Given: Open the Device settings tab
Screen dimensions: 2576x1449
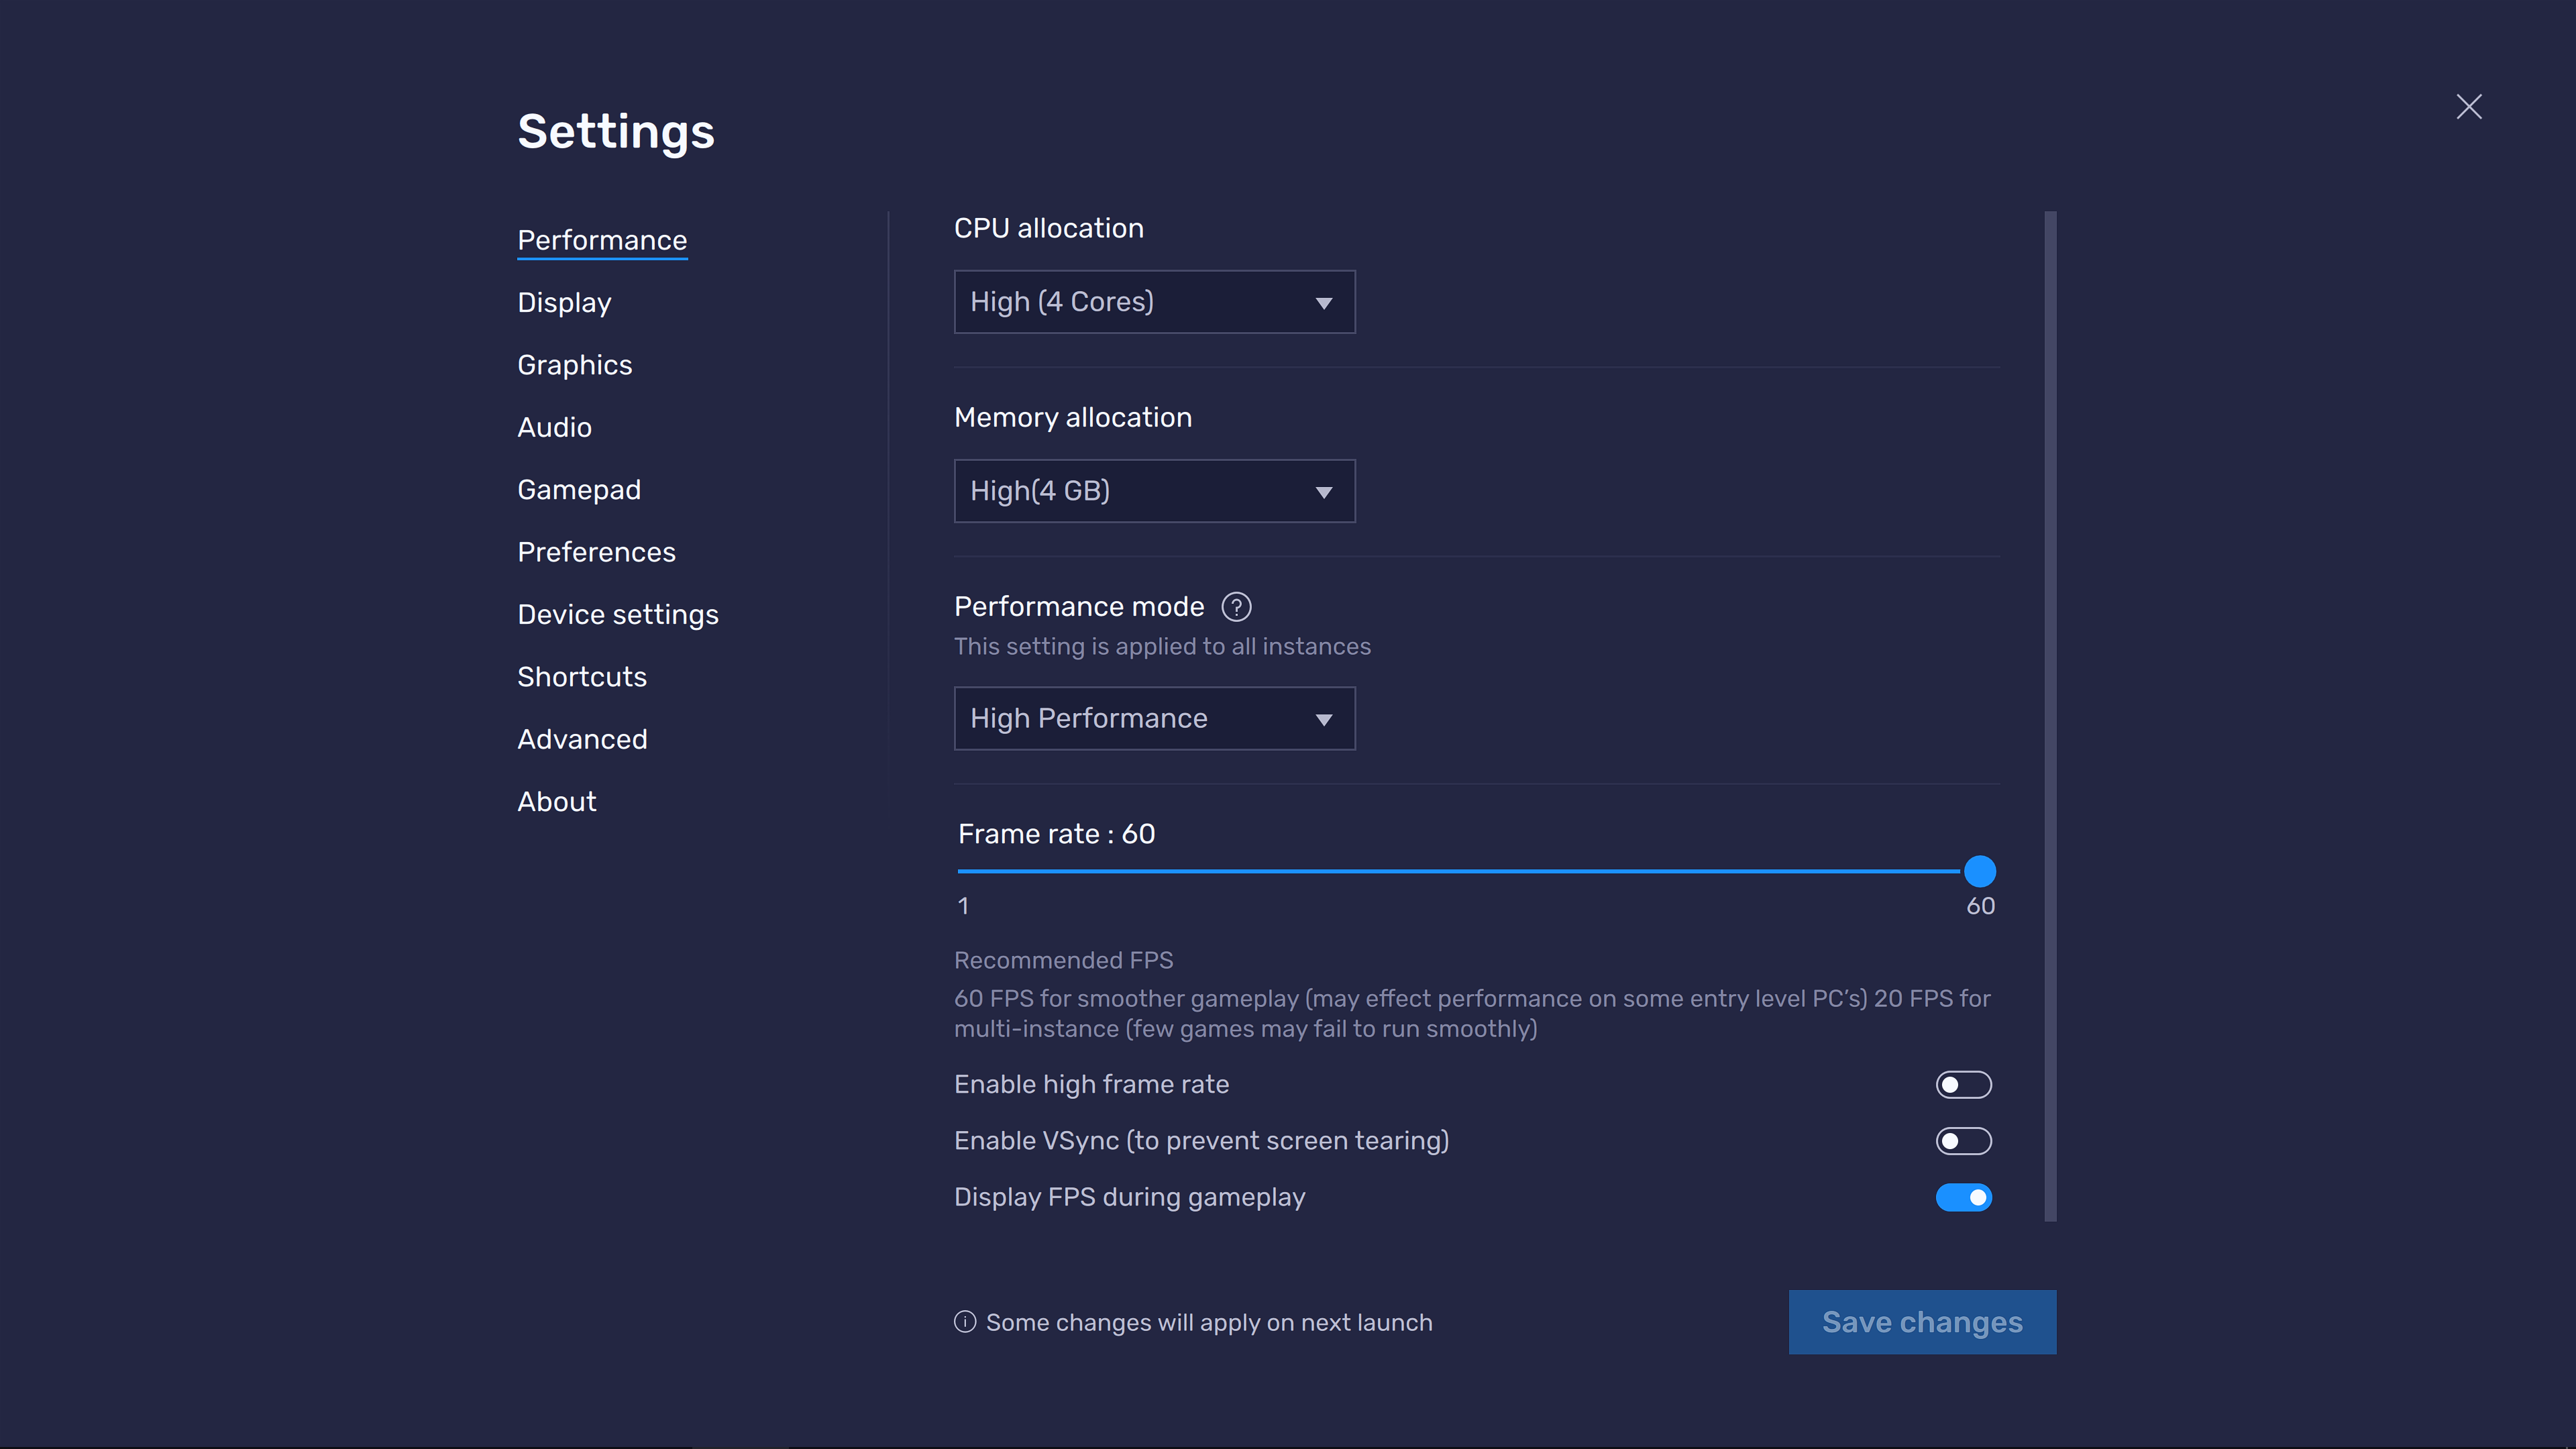Looking at the screenshot, I should 618,615.
